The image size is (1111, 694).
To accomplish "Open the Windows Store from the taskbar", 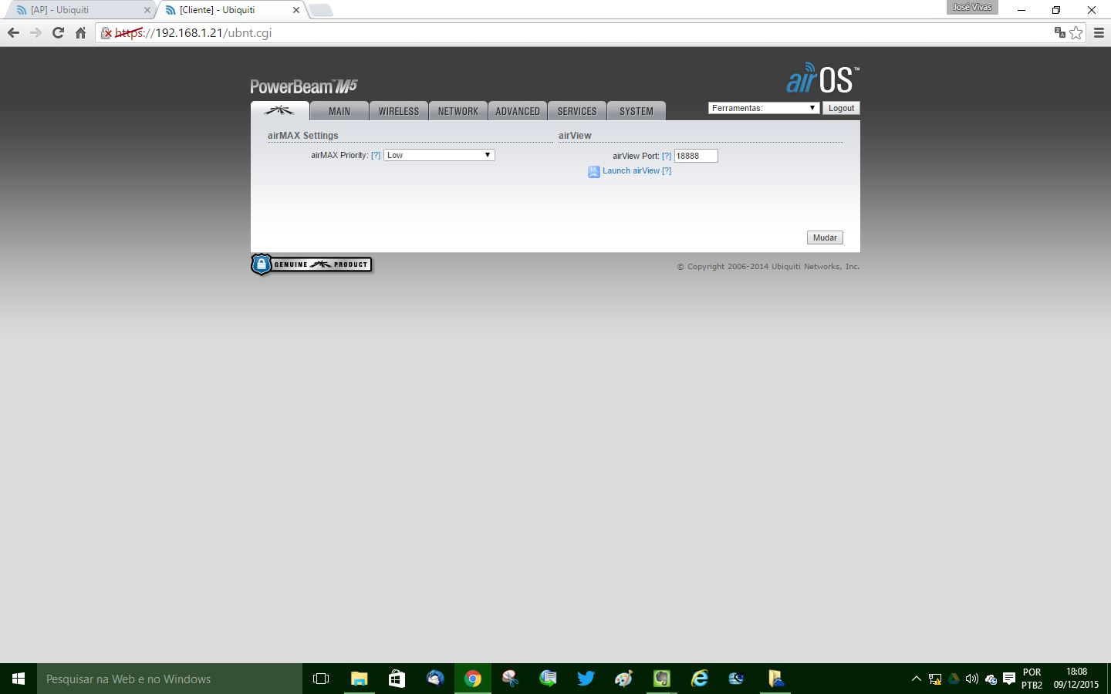I will coord(397,679).
